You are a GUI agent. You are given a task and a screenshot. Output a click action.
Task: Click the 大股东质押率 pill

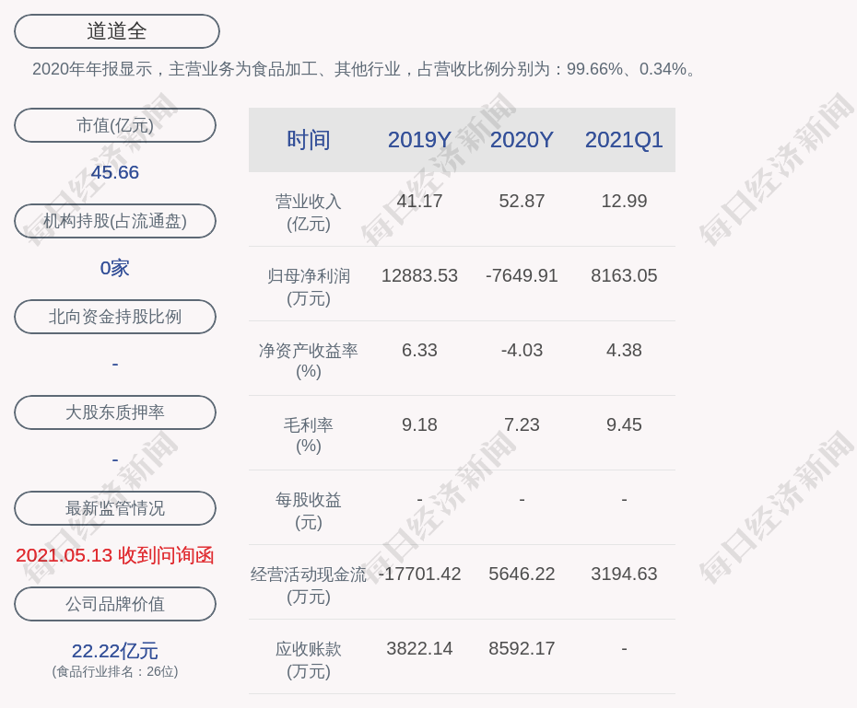[x=115, y=412]
